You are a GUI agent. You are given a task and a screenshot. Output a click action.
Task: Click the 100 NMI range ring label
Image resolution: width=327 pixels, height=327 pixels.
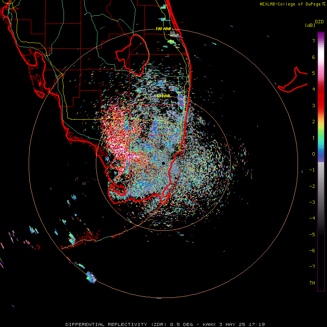(163, 29)
